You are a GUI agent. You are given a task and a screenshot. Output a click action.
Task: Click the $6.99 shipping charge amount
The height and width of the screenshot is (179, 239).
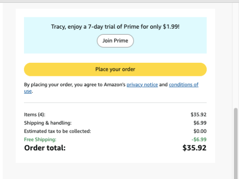click(200, 123)
